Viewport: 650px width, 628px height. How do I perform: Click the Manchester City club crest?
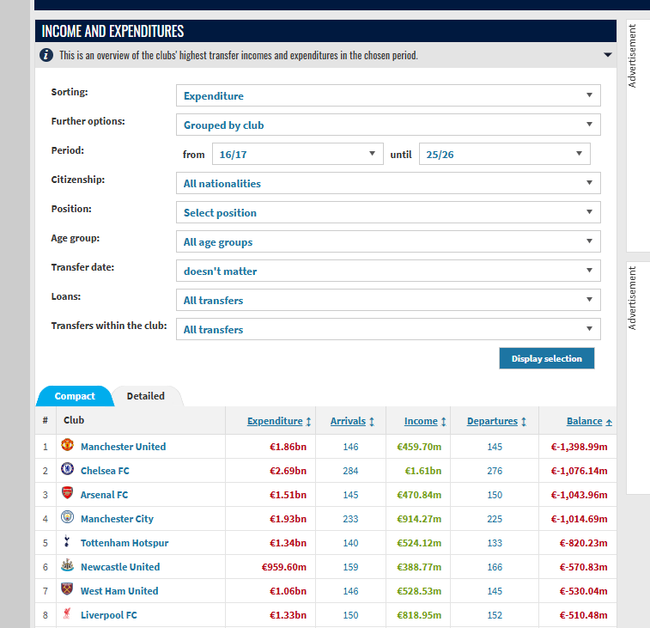tap(67, 517)
